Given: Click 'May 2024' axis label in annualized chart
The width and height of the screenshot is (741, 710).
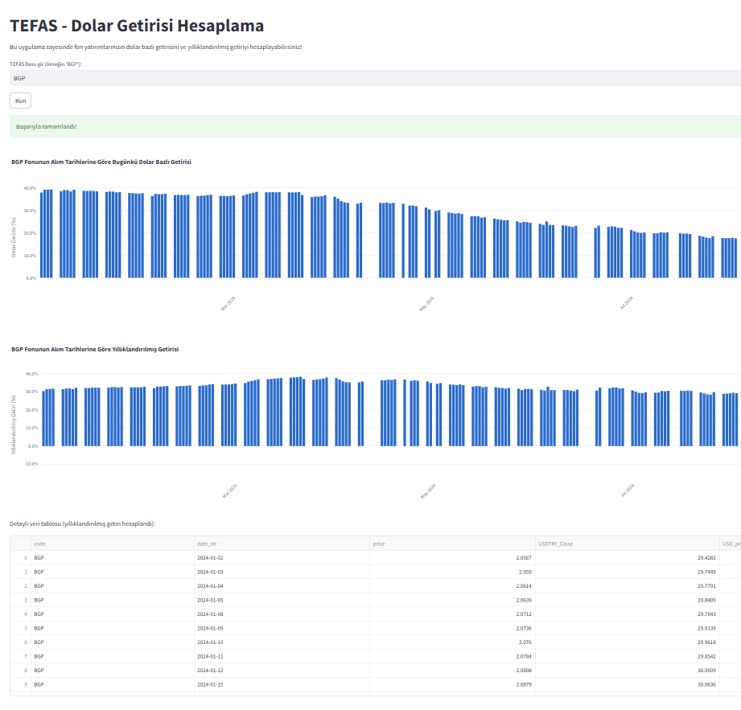Looking at the screenshot, I should [x=428, y=490].
